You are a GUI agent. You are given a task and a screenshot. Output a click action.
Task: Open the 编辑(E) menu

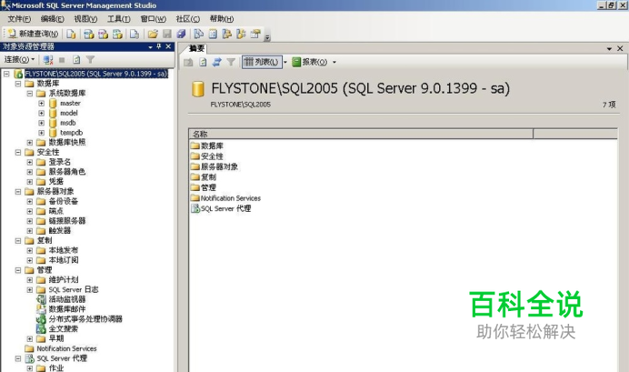(x=52, y=19)
